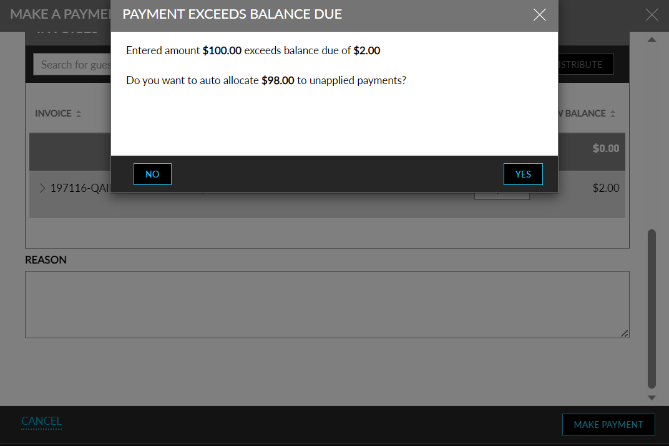Click the scrollbar down arrow
This screenshot has height=446, width=669.
click(652, 397)
